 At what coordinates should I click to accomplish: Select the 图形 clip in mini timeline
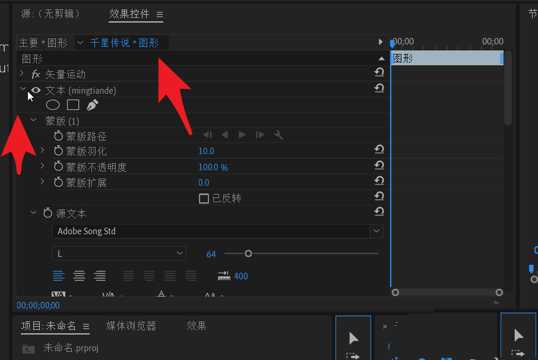pyautogui.click(x=447, y=58)
